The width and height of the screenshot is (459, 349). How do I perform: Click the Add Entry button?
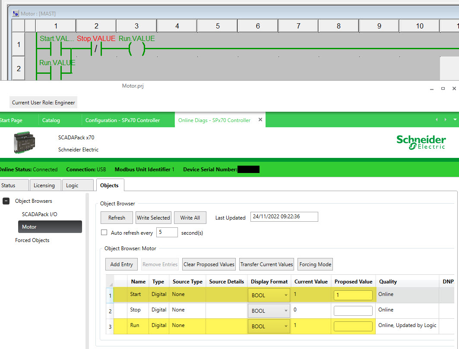pyautogui.click(x=121, y=264)
